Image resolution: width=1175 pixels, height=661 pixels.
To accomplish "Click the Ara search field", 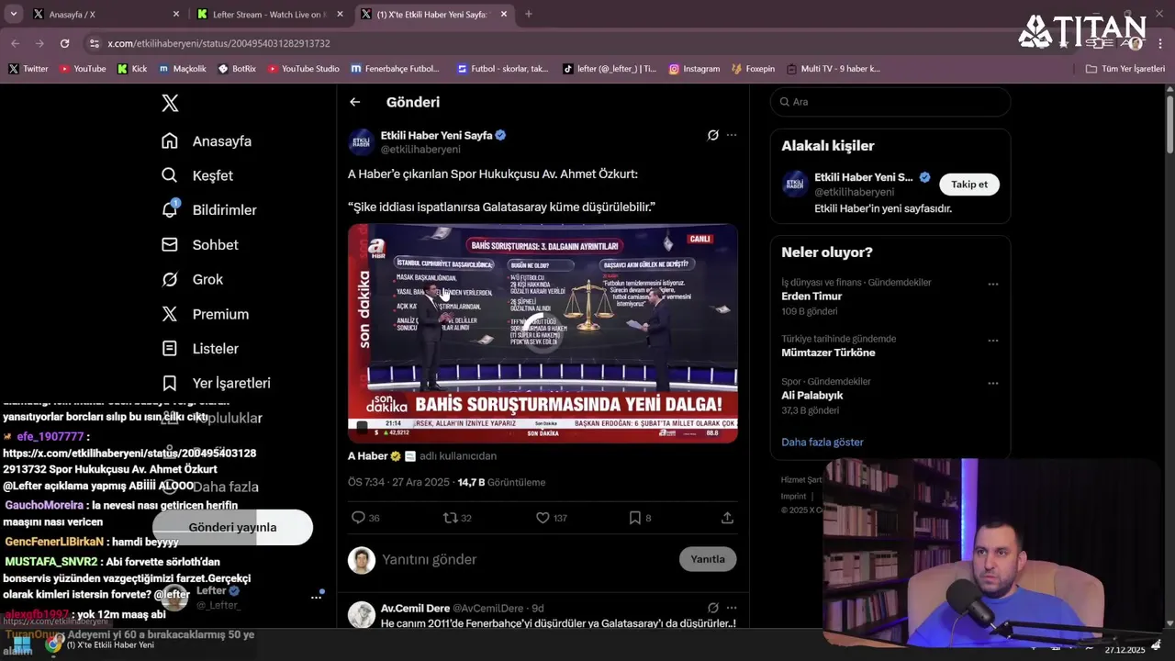I will [890, 102].
